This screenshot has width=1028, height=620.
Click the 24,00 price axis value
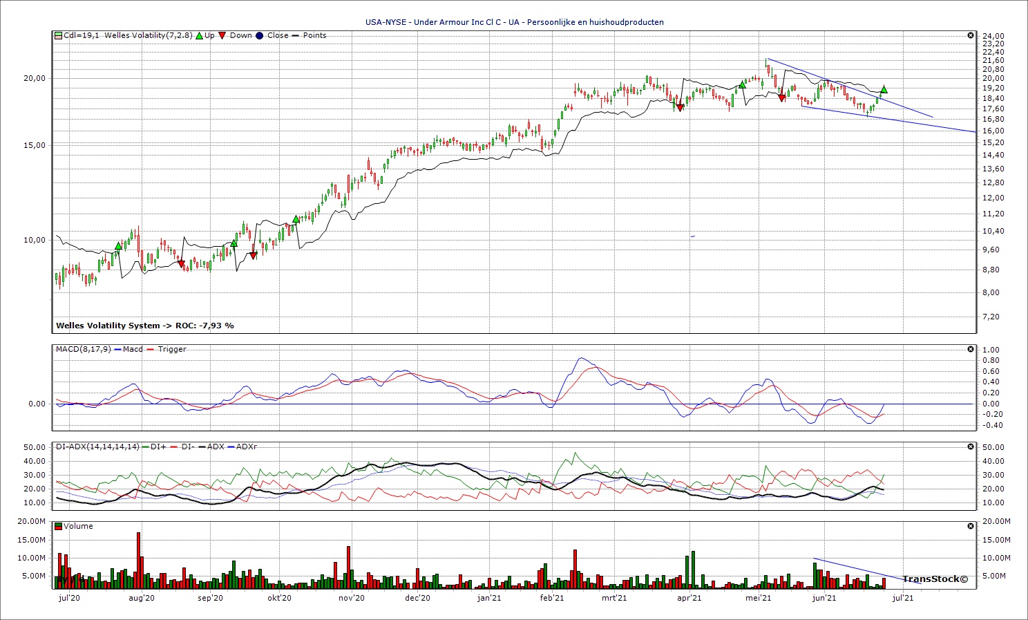[994, 36]
